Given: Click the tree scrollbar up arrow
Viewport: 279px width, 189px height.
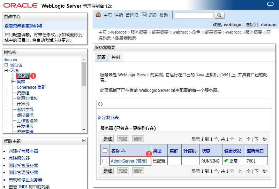Looking at the screenshot, I should click(84, 60).
